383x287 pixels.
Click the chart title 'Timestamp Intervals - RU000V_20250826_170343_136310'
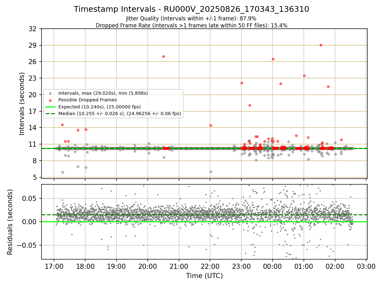[x=191, y=9]
